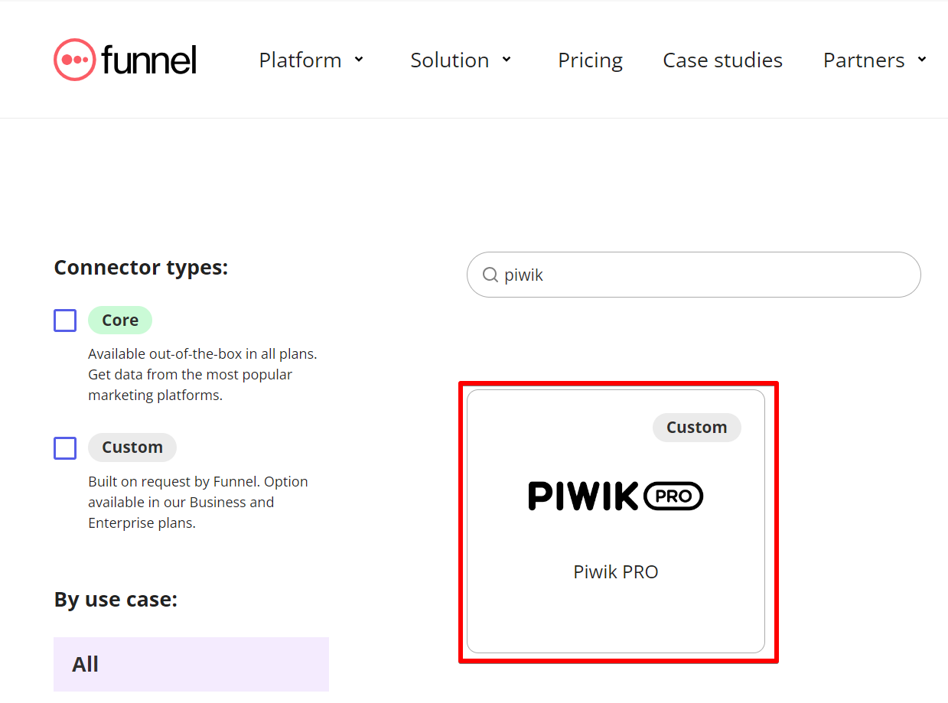Screen dimensions: 948x703
Task: Expand the Platform navigation dropdown
Action: coord(311,60)
